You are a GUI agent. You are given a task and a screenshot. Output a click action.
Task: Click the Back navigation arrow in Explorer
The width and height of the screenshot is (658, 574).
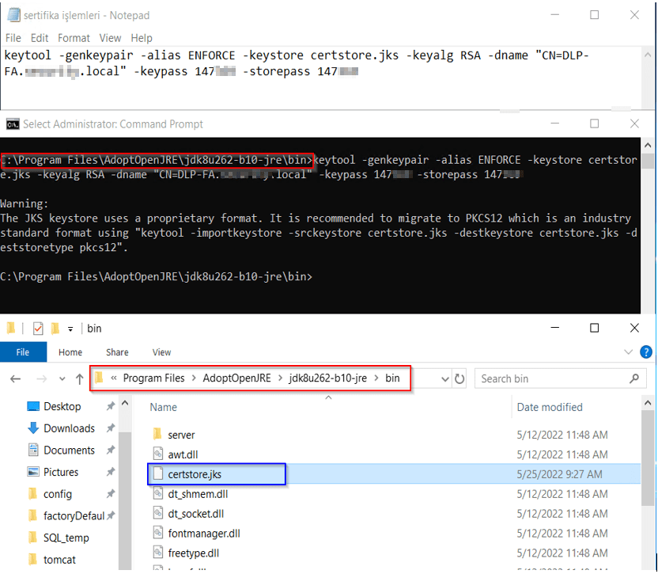pos(16,379)
